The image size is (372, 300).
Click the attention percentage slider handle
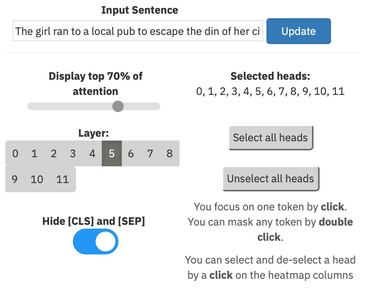[x=118, y=106]
